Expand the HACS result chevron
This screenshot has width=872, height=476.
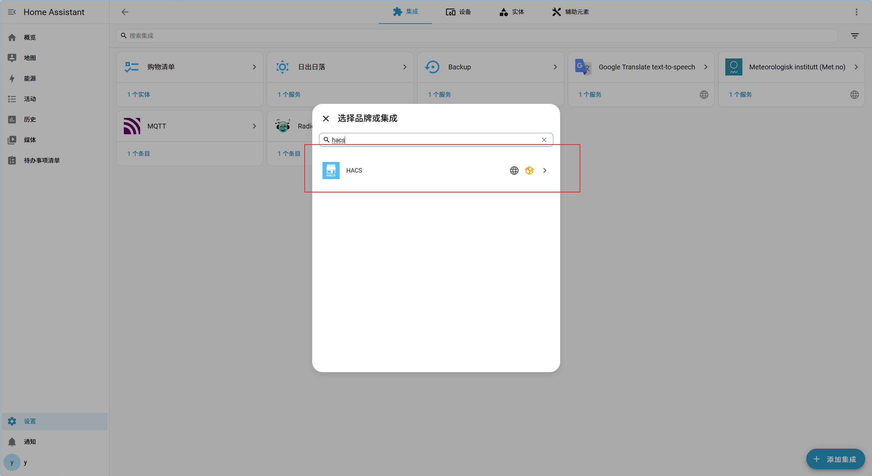click(x=545, y=171)
